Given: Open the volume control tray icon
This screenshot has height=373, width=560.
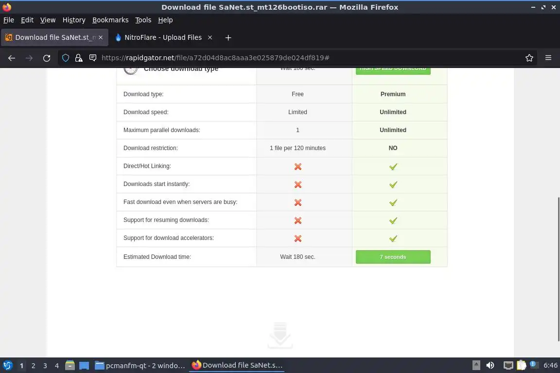Looking at the screenshot, I should pos(490,365).
